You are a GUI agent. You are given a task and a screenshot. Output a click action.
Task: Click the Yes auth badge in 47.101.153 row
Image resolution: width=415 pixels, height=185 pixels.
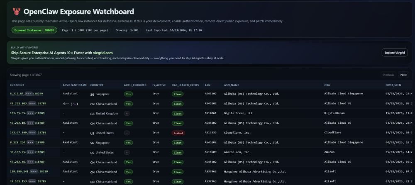coord(128,182)
